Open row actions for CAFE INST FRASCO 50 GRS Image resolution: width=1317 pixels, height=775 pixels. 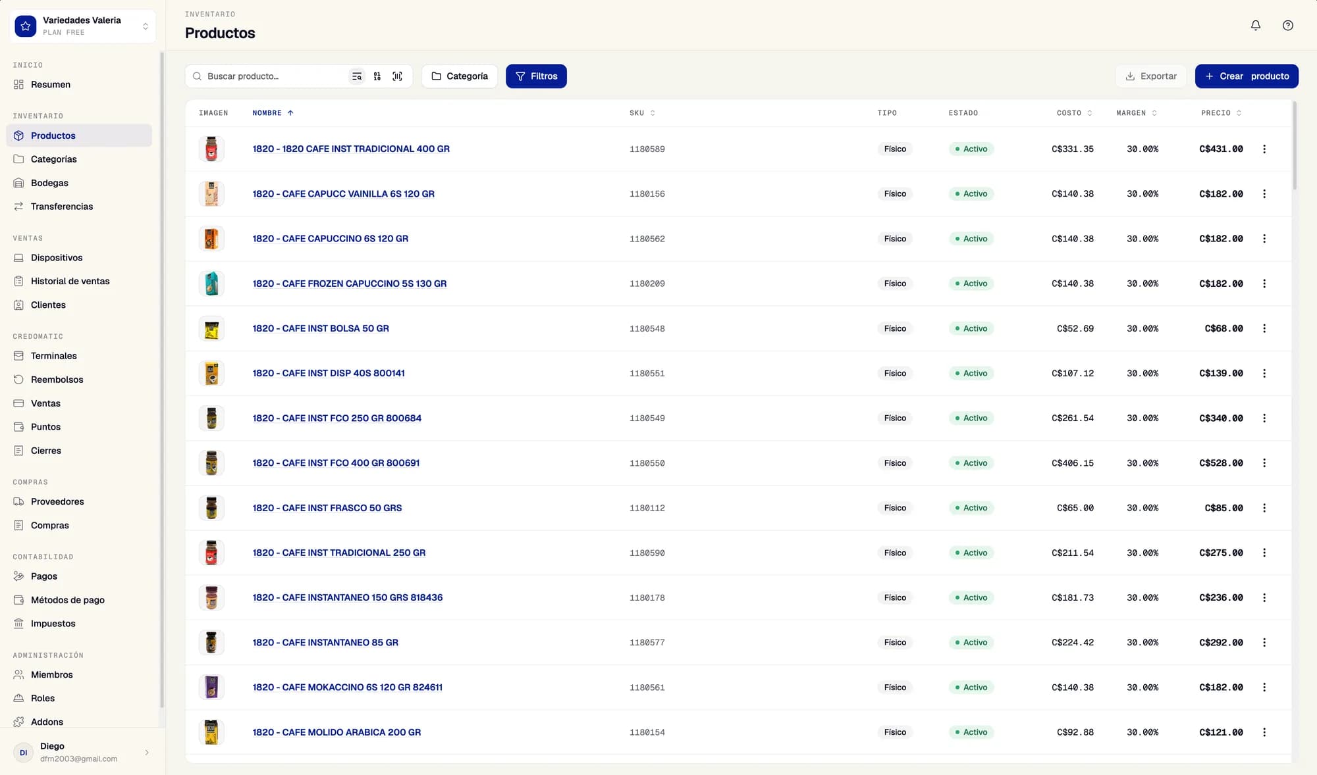[x=1264, y=508]
